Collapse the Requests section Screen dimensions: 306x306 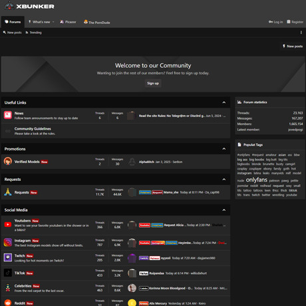point(224,180)
